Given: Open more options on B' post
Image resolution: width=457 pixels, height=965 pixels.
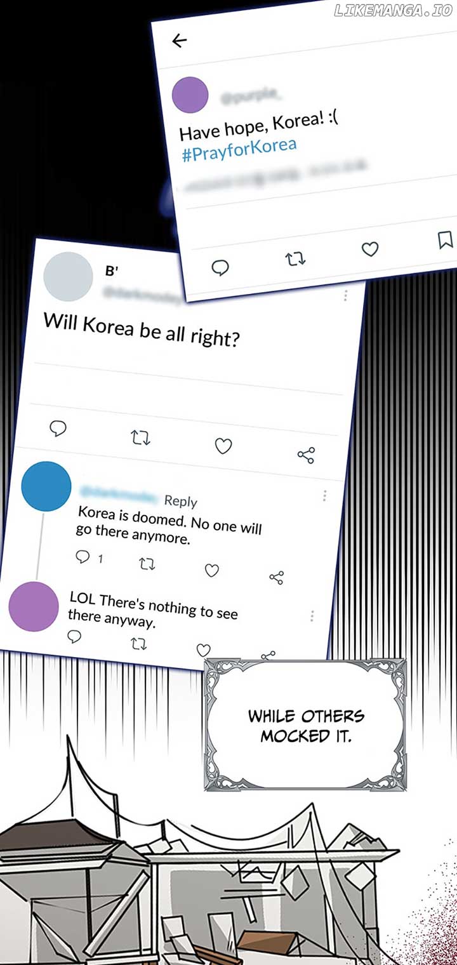Looking at the screenshot, I should (345, 296).
